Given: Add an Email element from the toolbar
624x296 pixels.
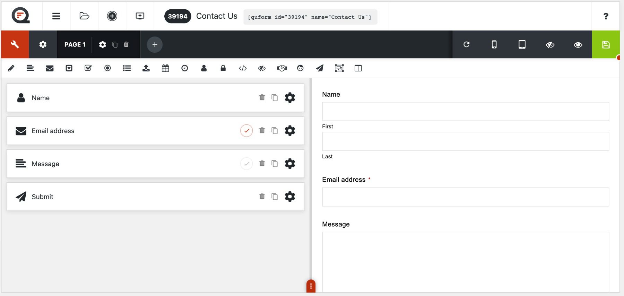Looking at the screenshot, I should (x=50, y=68).
